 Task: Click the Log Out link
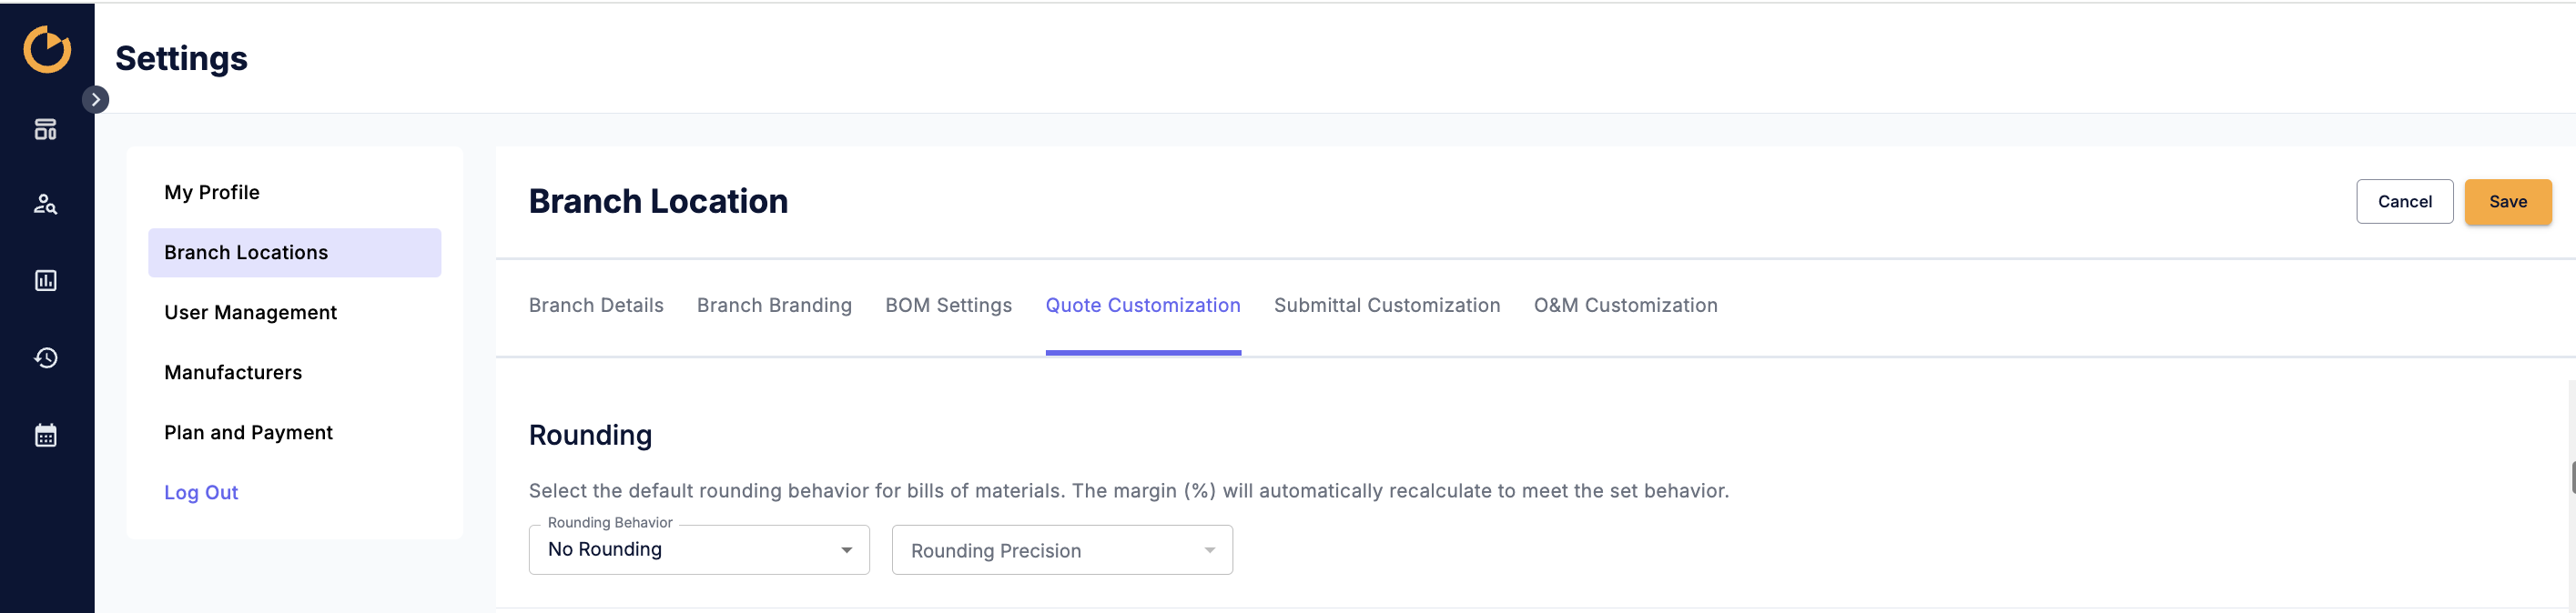tap(201, 493)
